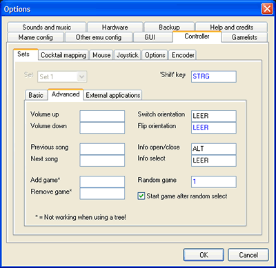Open the External applications tab
The width and height of the screenshot is (276, 268).
(113, 95)
